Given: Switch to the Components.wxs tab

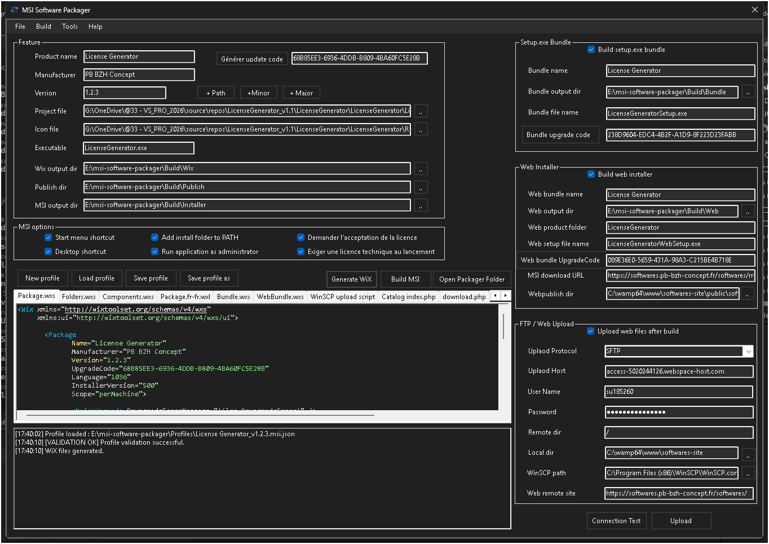Looking at the screenshot, I should pos(128,297).
